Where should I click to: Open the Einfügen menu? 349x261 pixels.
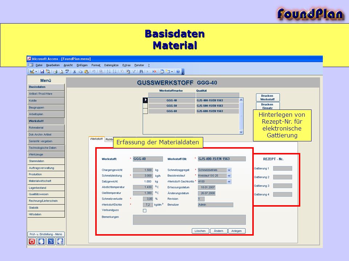(82, 65)
